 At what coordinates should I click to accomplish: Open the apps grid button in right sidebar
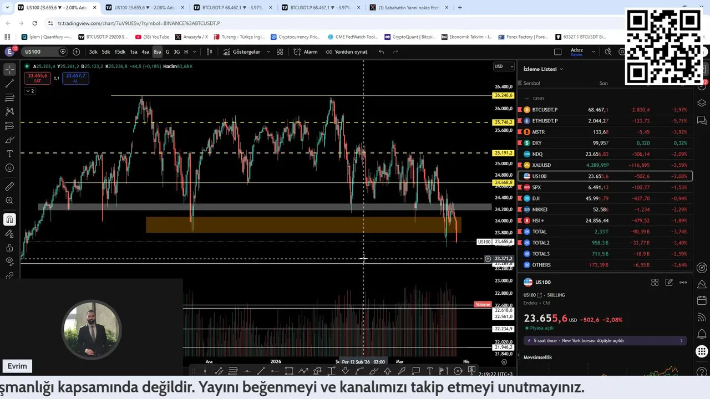(x=702, y=351)
